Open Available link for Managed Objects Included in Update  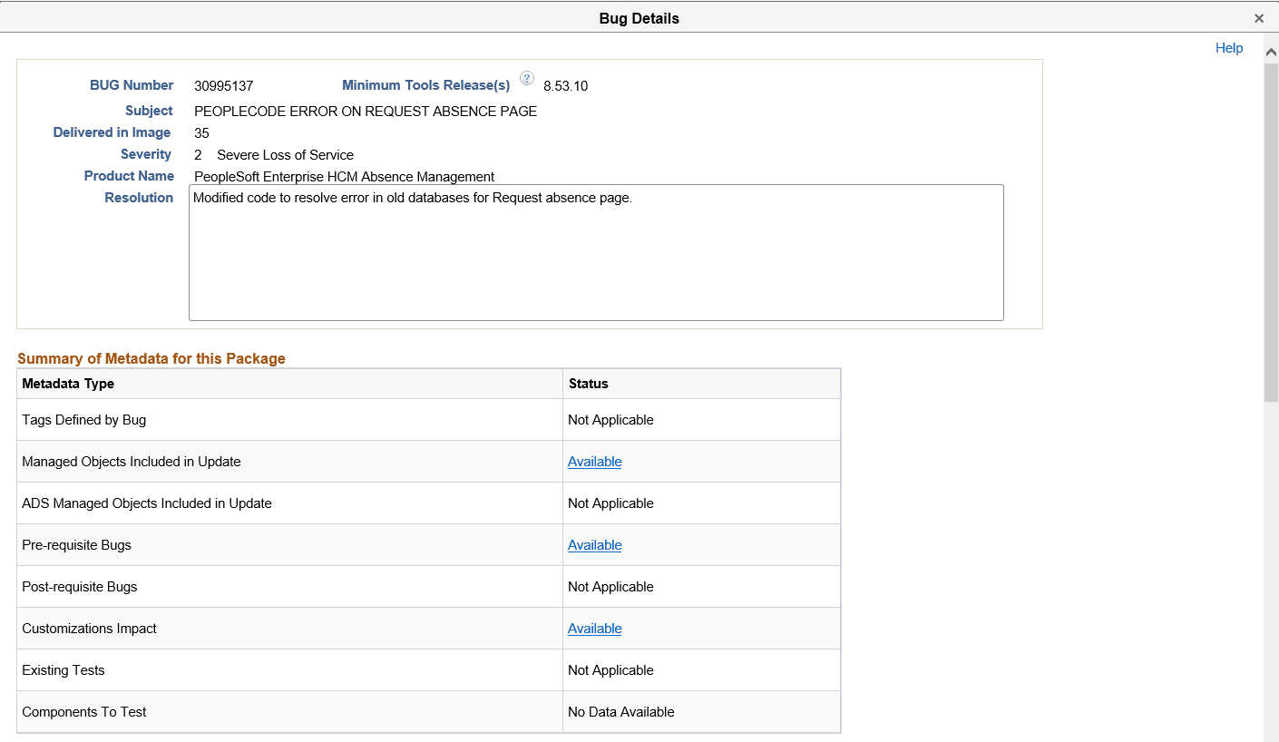tap(594, 461)
